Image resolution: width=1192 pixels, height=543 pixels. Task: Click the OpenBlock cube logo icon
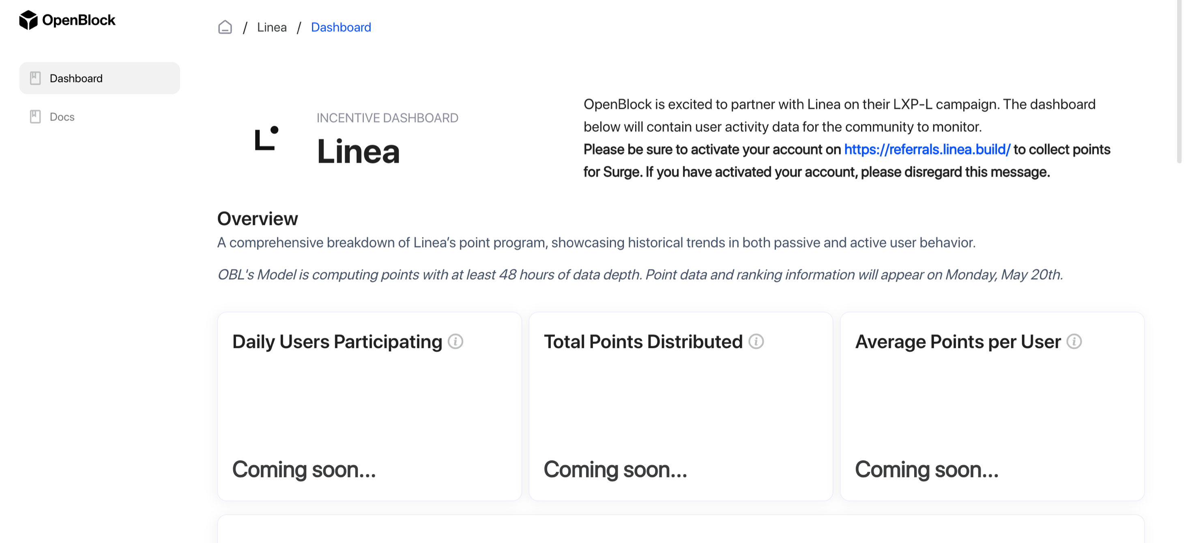point(28,20)
